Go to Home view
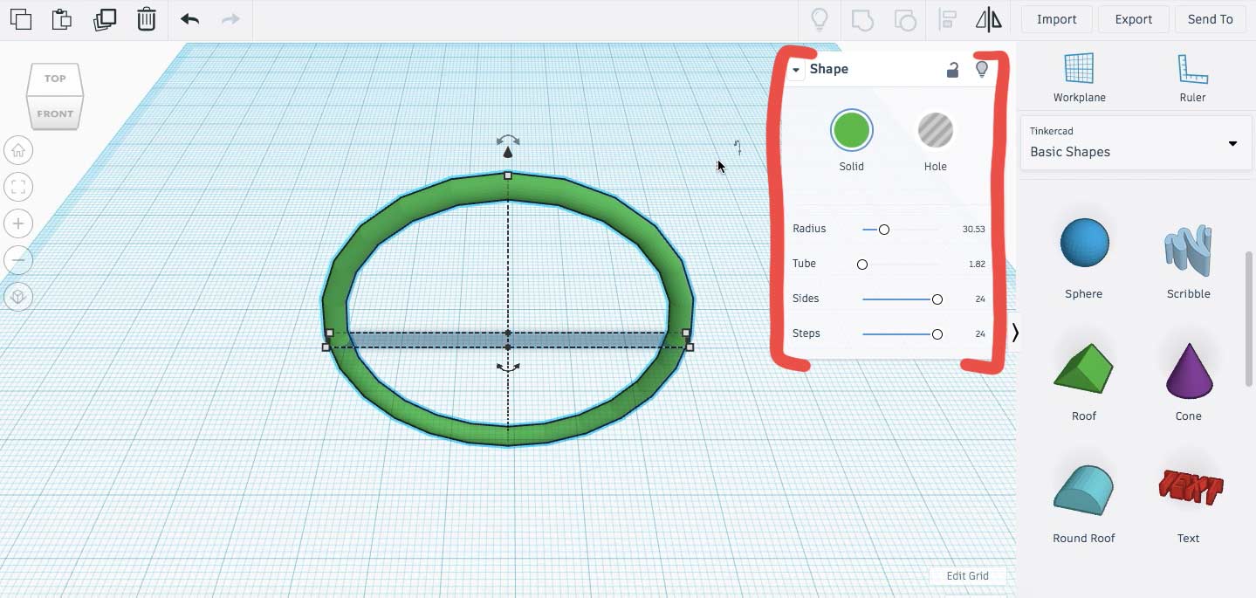 tap(17, 150)
